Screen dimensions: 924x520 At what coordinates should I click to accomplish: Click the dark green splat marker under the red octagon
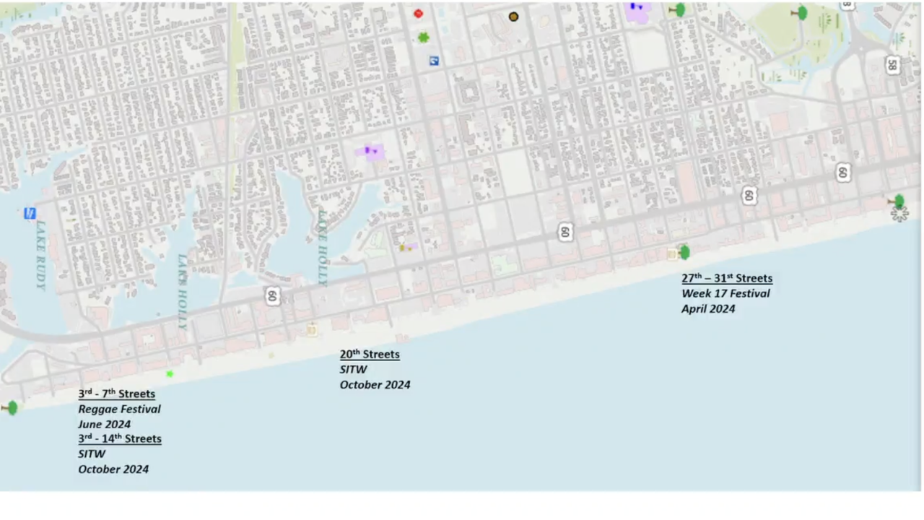click(424, 37)
